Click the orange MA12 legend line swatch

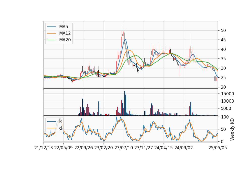click(x=51, y=33)
